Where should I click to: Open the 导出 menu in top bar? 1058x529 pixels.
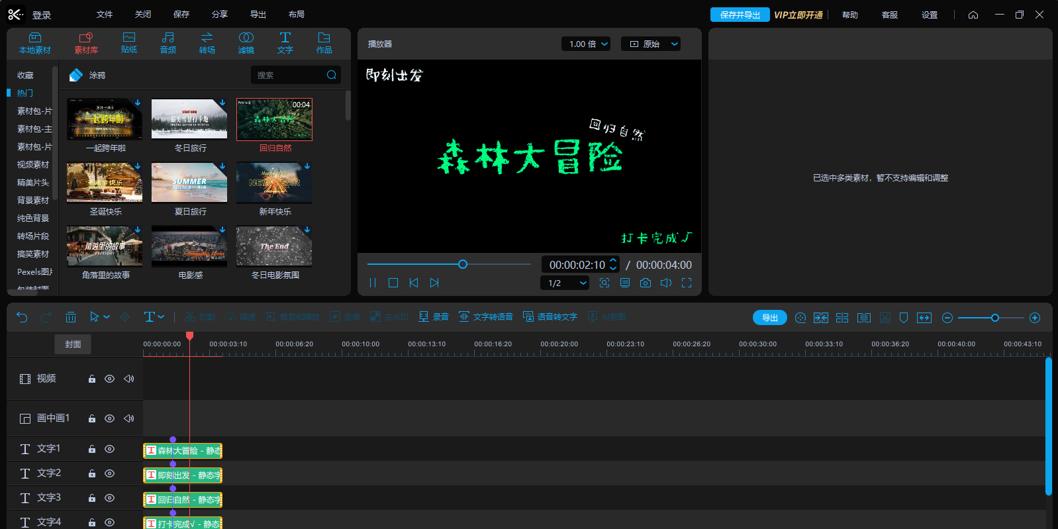(x=258, y=15)
